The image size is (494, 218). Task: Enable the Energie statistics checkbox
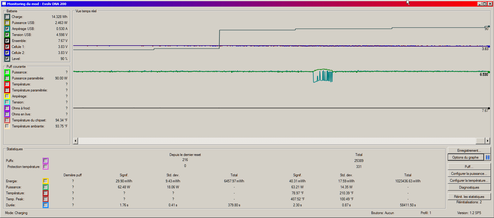[45, 181]
